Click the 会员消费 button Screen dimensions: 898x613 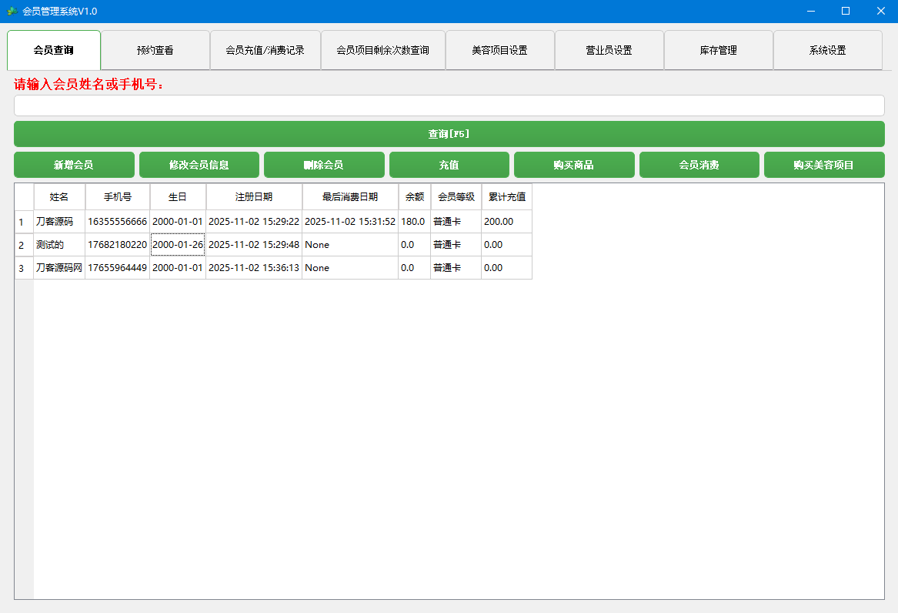point(699,164)
